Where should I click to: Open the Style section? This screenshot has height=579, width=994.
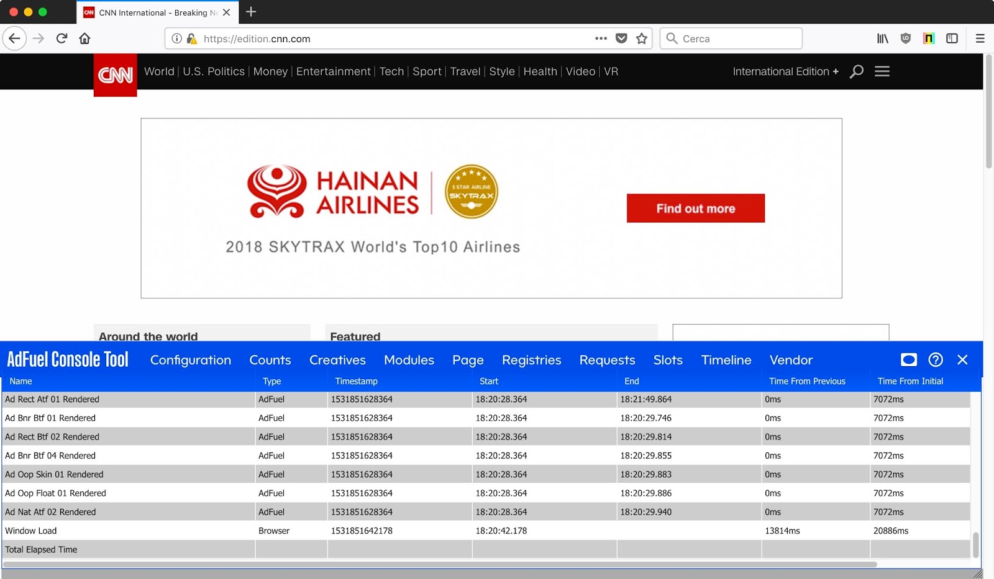(502, 71)
